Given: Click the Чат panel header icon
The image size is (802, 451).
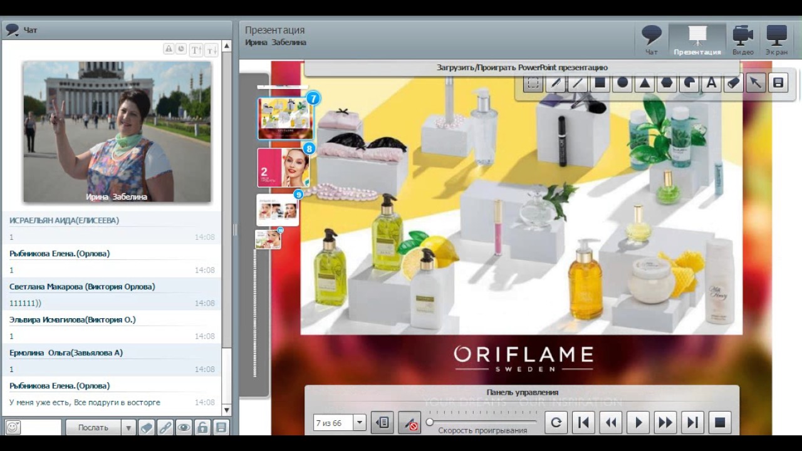Looking at the screenshot, I should pos(12,29).
